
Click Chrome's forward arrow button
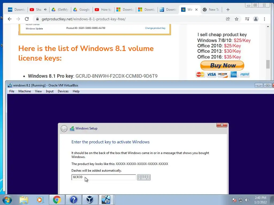coord(18,19)
